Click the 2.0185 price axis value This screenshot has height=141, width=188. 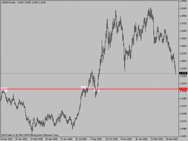[x=183, y=8]
